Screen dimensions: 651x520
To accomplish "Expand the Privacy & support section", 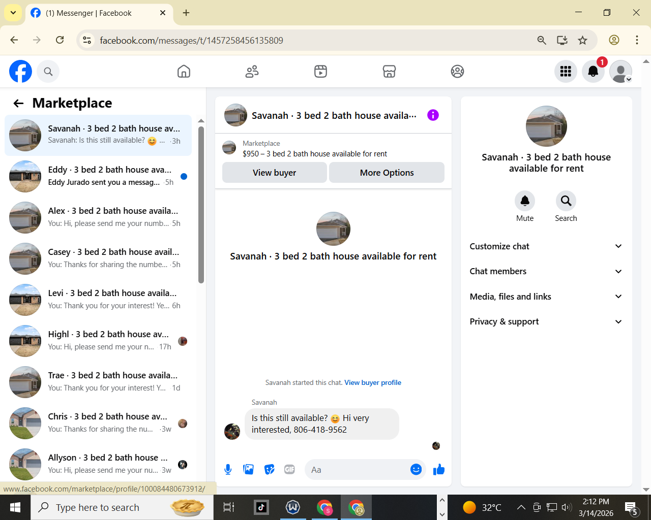I will point(546,321).
